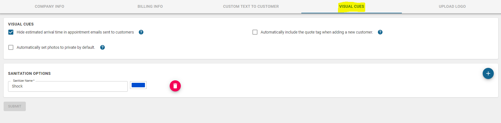
Task: Open help icon beside hide arrival time option
Action: pos(141,32)
